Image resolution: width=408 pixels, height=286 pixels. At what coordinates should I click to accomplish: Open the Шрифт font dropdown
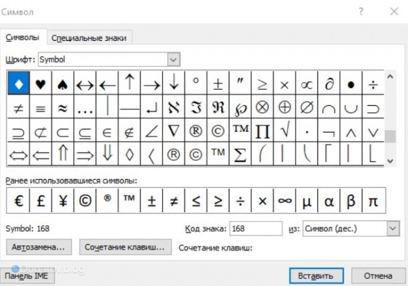(173, 59)
